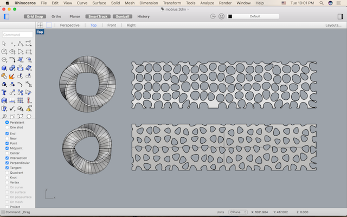Disable the Gumball toggle
The image size is (347, 217).
tap(123, 16)
